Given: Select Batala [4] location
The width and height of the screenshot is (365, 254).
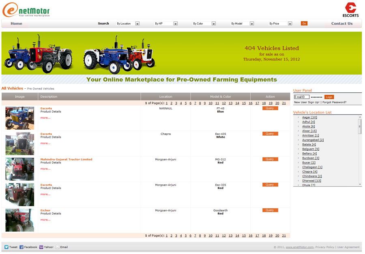Looking at the screenshot, I should (309, 145).
